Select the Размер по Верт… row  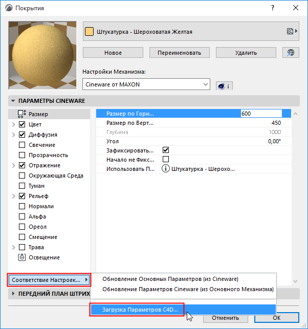(x=193, y=123)
